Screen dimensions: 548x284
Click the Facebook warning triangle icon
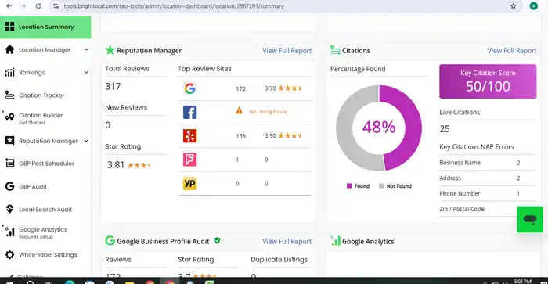point(239,111)
